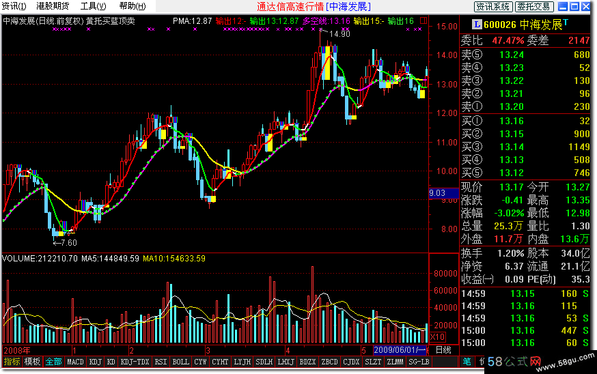Image resolution: width=597 pixels, height=374 pixels.
Task: Switch to the LHXJ indicator
Action: click(x=286, y=362)
